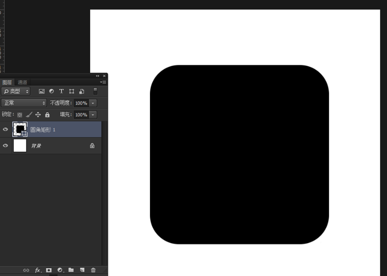Create a new layer group

[71, 270]
